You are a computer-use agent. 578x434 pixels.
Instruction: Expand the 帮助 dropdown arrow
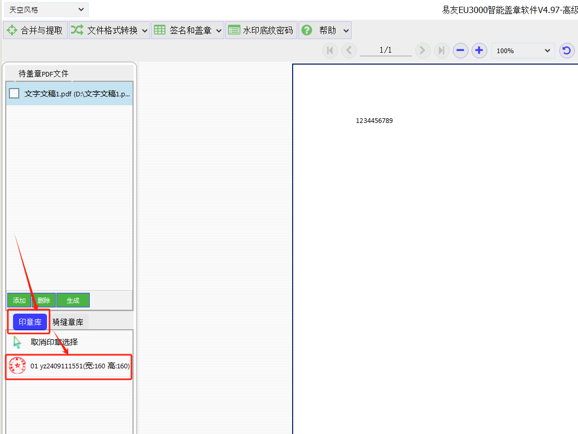click(346, 31)
